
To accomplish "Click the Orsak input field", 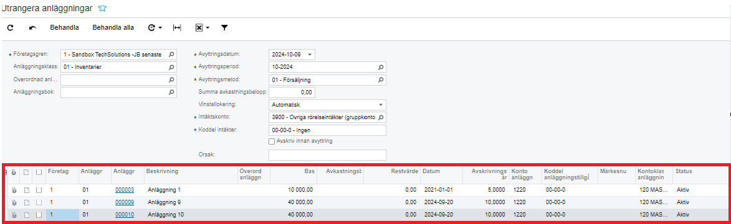I will point(328,155).
